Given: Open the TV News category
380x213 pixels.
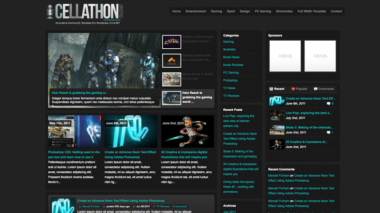Looking at the screenshot, I should click(x=229, y=88).
